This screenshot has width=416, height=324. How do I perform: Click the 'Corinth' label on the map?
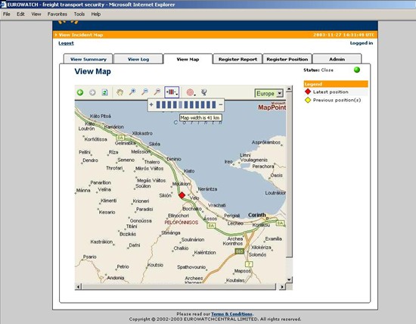pyautogui.click(x=257, y=215)
